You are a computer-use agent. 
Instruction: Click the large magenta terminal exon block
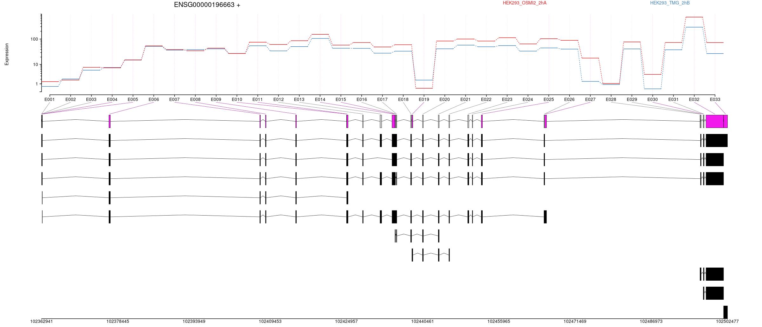tap(715, 122)
